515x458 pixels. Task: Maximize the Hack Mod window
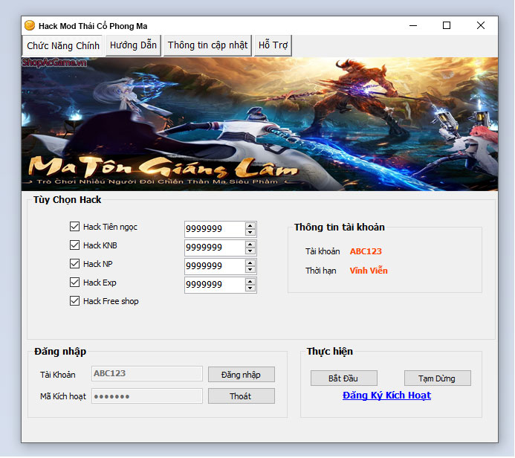click(x=447, y=25)
